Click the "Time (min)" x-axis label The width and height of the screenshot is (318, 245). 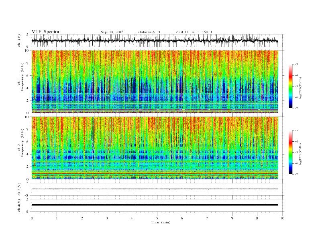pyautogui.click(x=161, y=222)
